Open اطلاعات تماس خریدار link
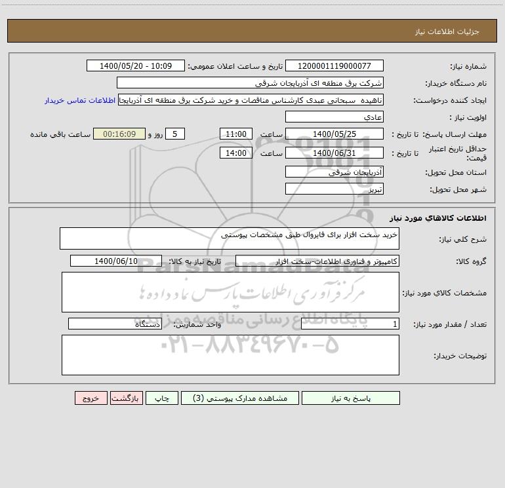Viewport: 505px width, 488px height. 80,100
